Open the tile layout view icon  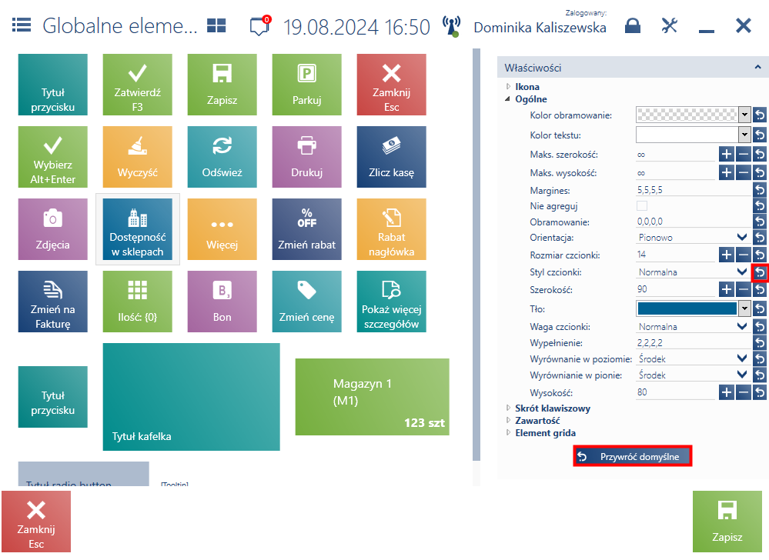click(x=216, y=25)
